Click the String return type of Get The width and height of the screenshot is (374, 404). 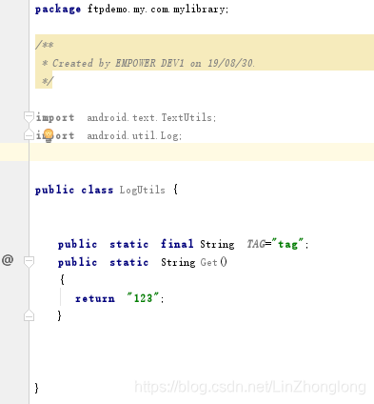coord(178,262)
